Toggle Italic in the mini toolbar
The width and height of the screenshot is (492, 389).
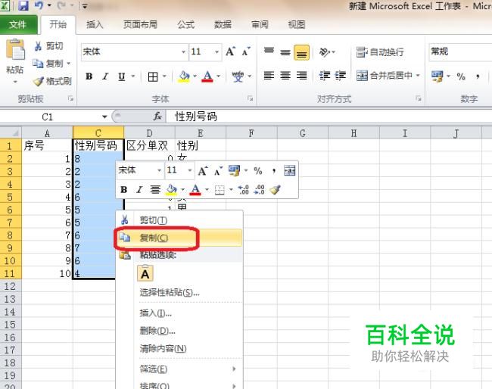coord(139,189)
